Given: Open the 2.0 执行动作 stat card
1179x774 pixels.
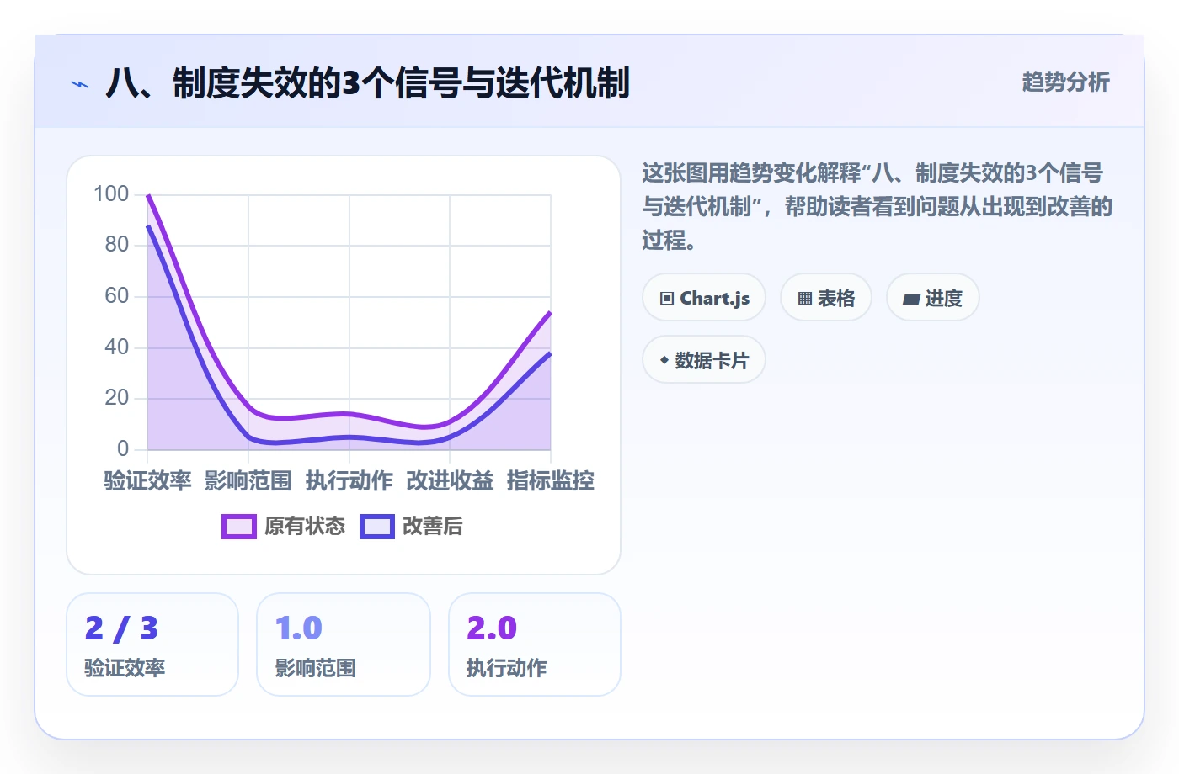Looking at the screenshot, I should tap(535, 644).
